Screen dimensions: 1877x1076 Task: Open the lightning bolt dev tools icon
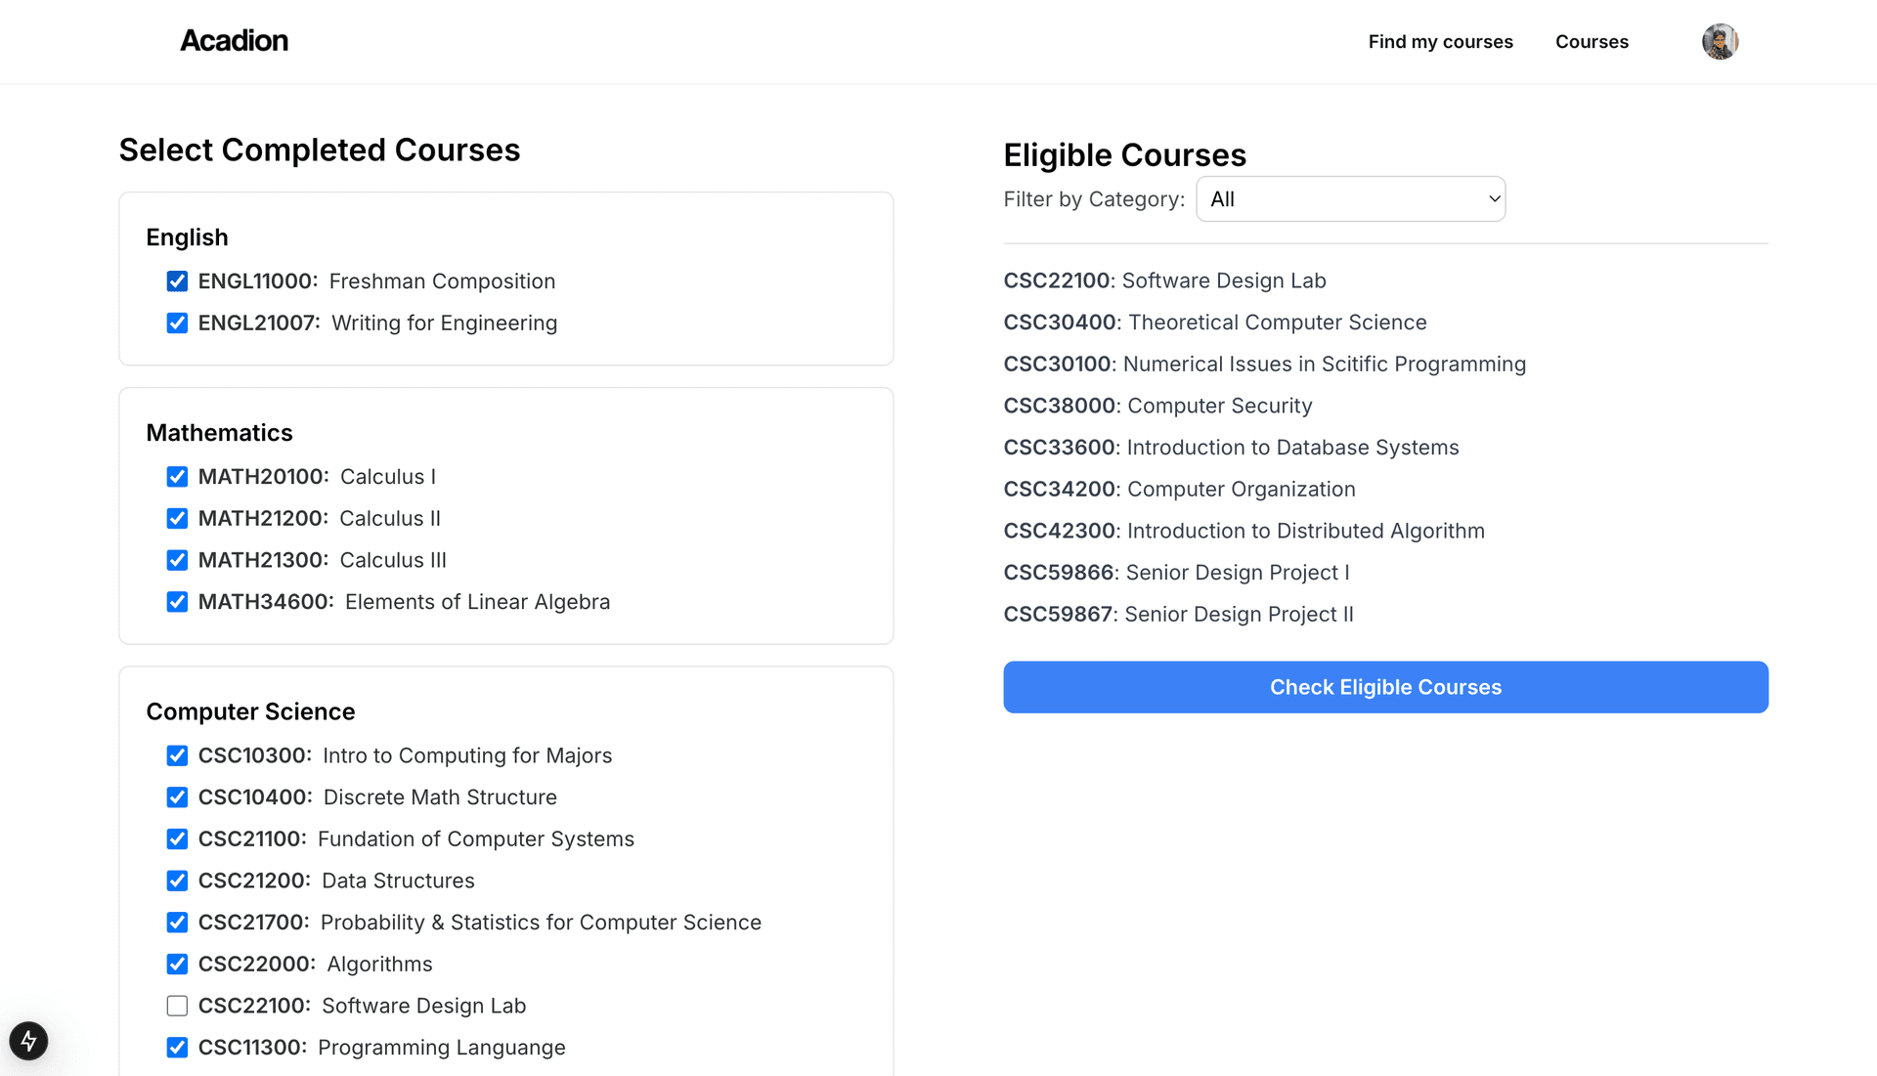coord(28,1041)
